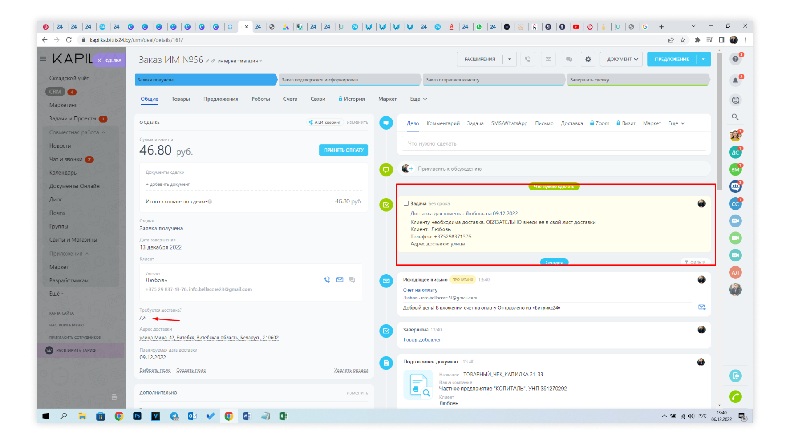Click the search magnifier in right sidebar
The image size is (790, 444).
[x=735, y=117]
